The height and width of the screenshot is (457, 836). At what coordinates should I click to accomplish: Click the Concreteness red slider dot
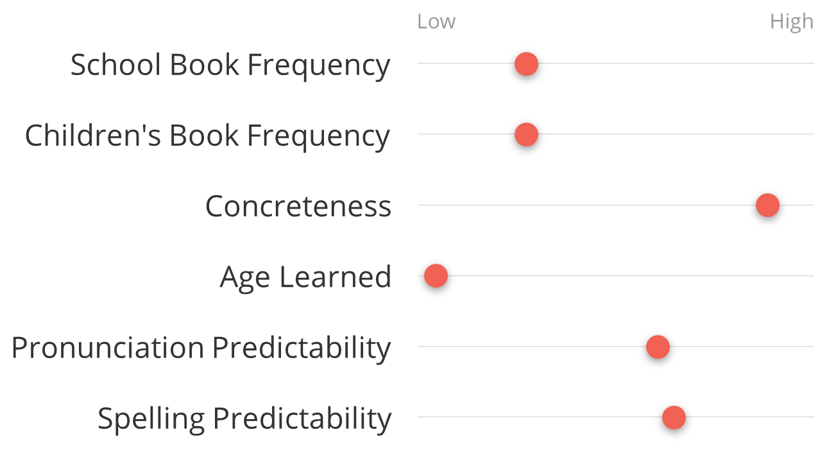(x=767, y=205)
